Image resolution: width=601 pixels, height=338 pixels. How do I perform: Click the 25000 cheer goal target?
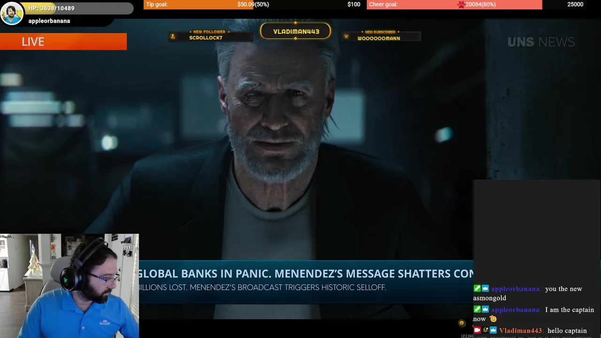coord(575,5)
